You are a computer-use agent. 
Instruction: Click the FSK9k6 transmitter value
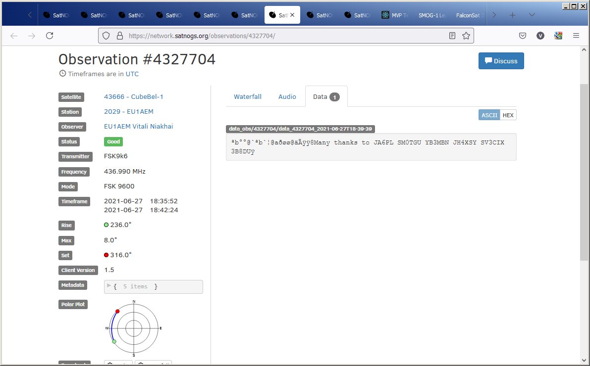pyautogui.click(x=116, y=156)
